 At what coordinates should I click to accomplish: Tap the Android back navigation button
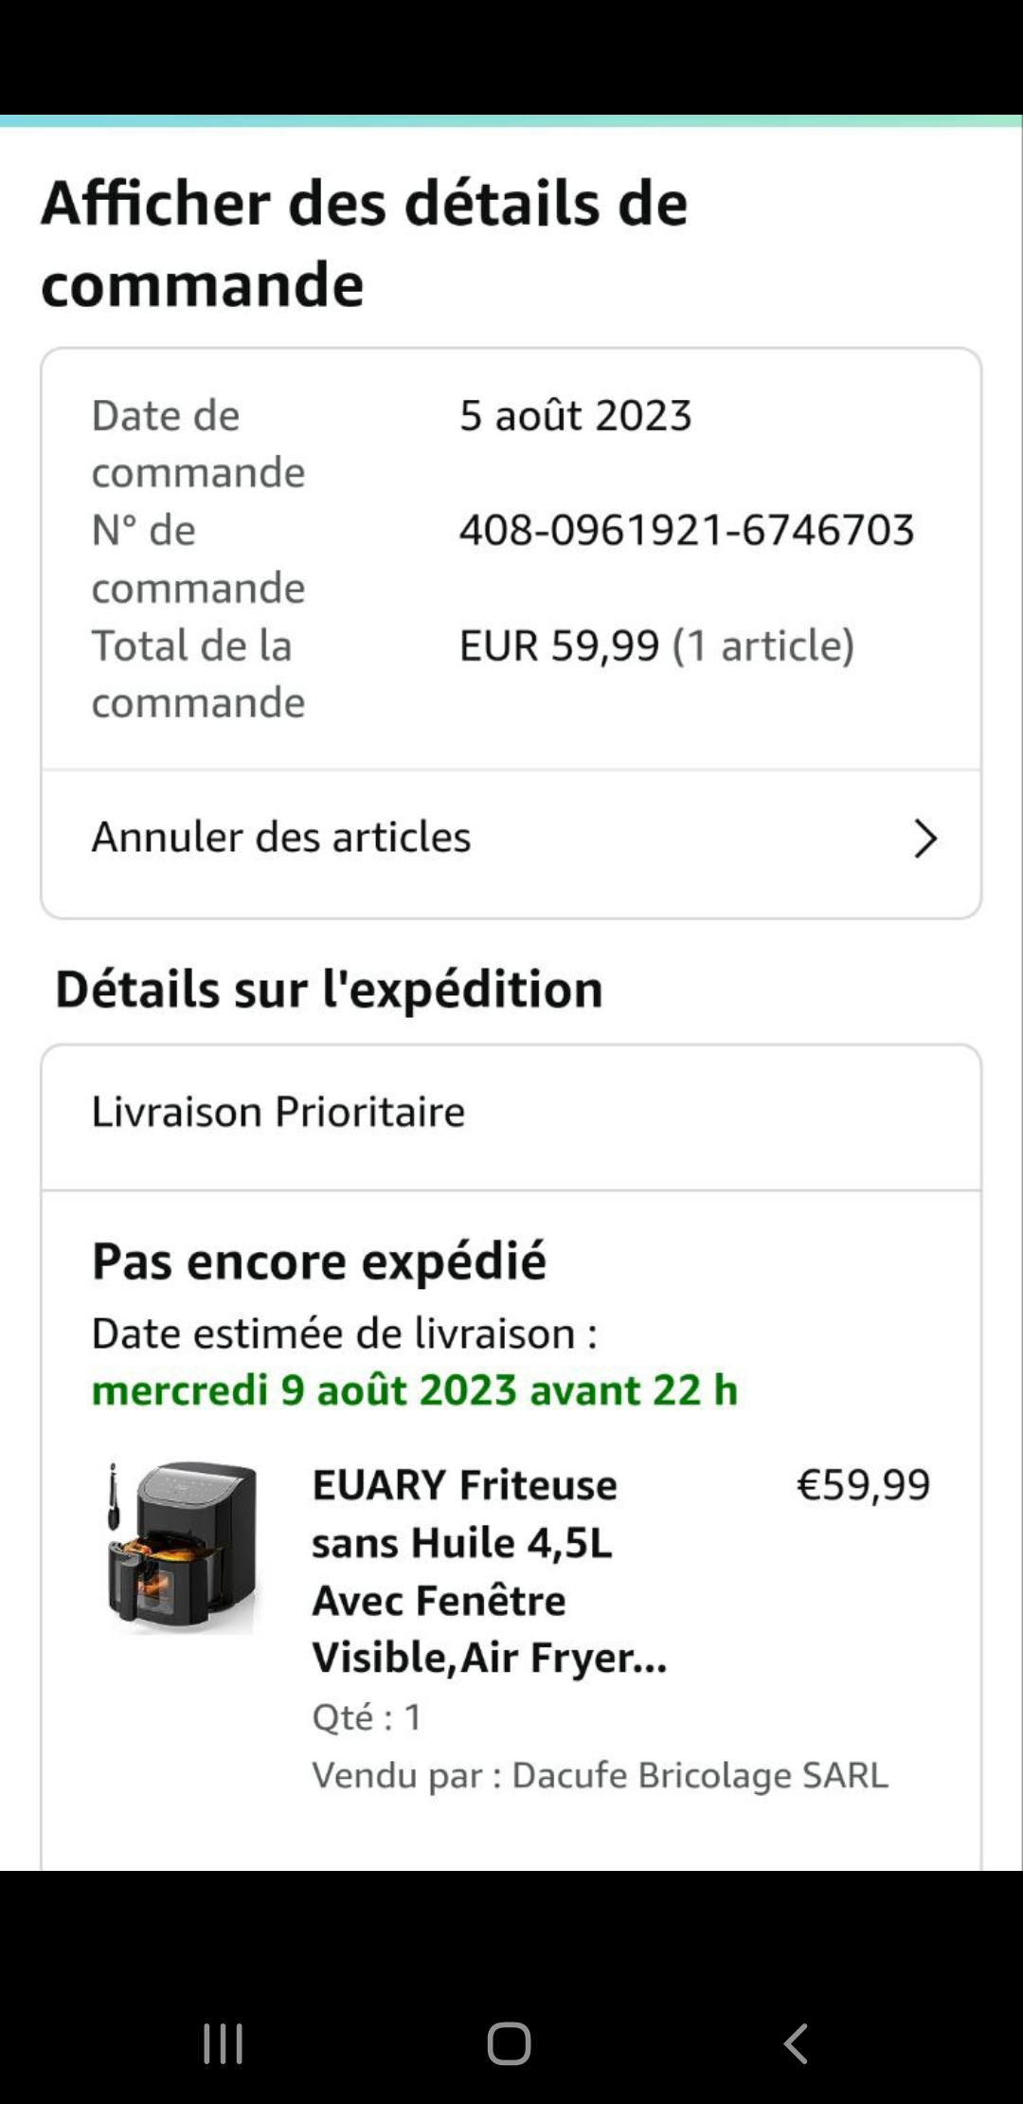click(x=796, y=2043)
